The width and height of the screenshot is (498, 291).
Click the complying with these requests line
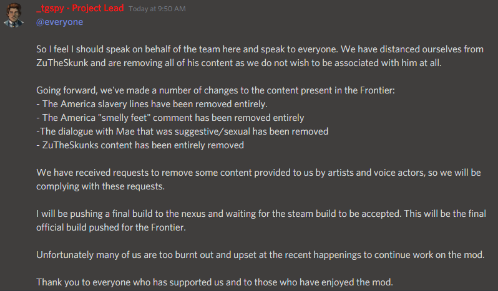pyautogui.click(x=100, y=186)
